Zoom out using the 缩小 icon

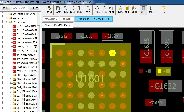[x=65, y=10]
